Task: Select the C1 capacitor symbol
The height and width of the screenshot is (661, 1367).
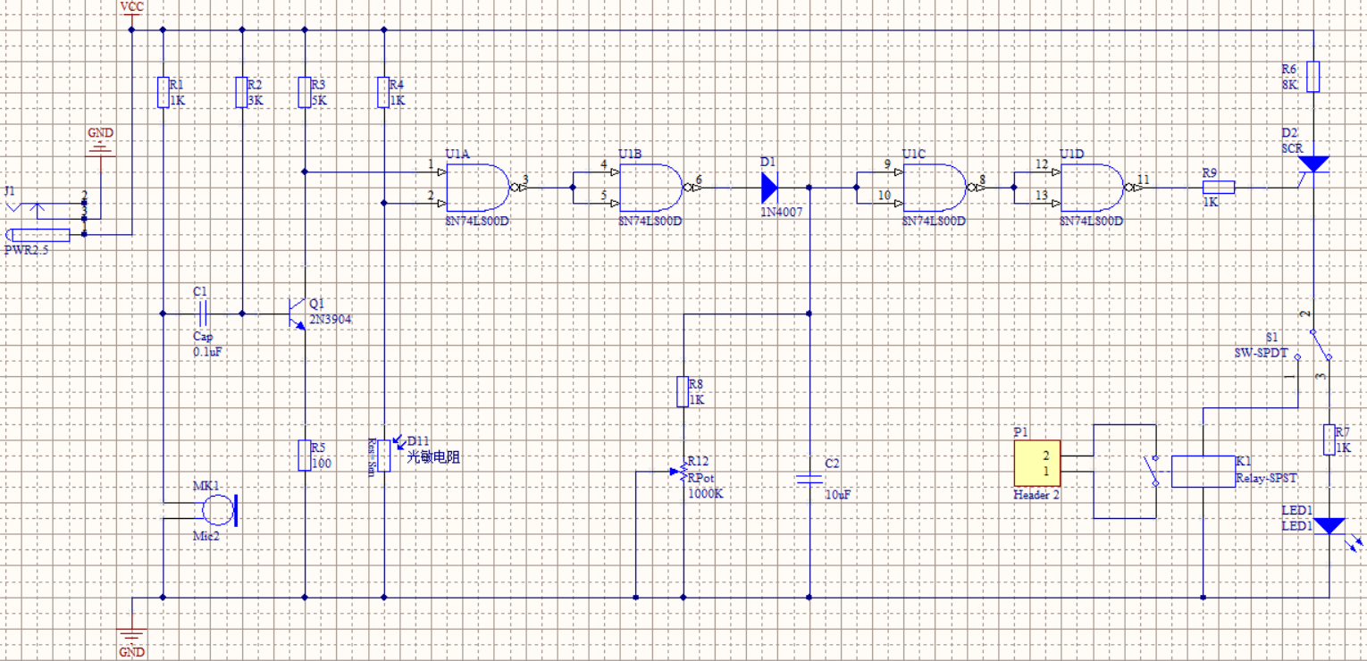Action: click(203, 314)
